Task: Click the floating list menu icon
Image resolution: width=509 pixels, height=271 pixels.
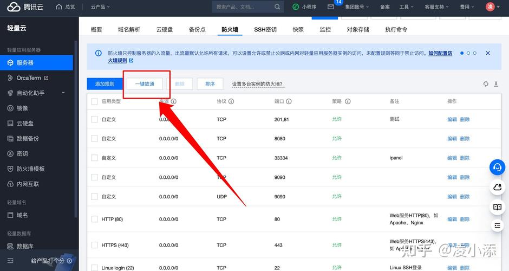Action: tap(497, 225)
